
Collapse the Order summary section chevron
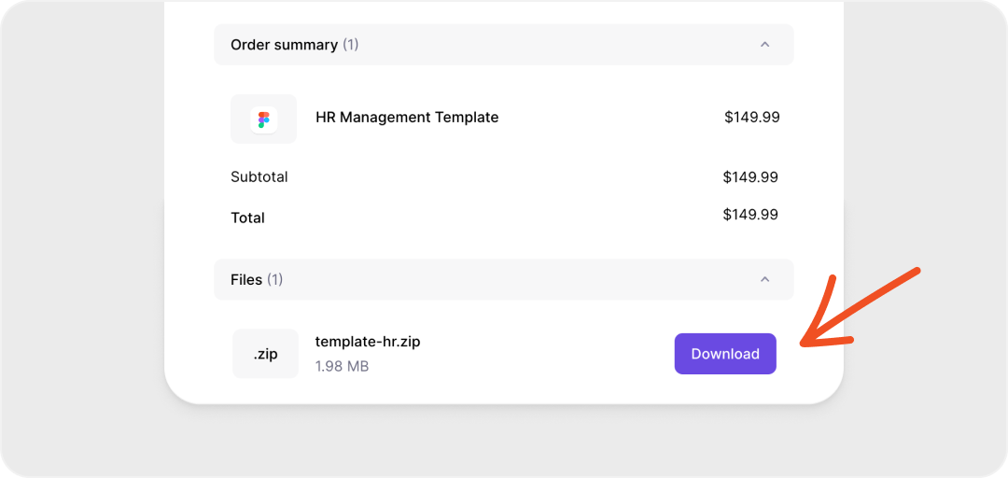[764, 45]
